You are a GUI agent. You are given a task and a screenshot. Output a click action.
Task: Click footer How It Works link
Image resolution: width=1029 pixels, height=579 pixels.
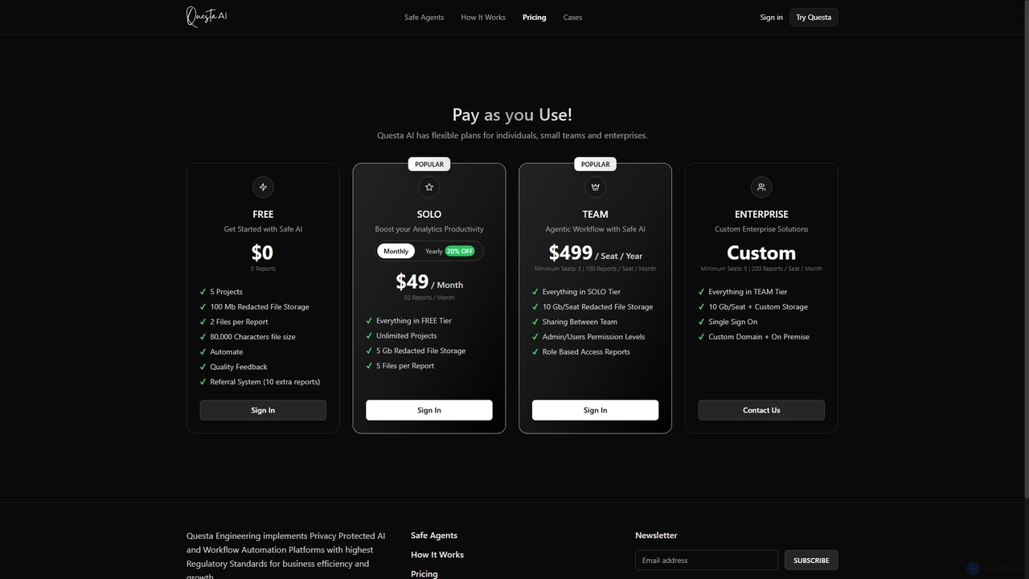click(x=437, y=555)
